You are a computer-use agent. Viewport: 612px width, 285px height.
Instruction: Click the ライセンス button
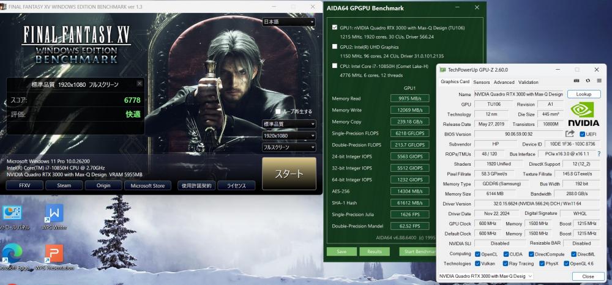[236, 185]
